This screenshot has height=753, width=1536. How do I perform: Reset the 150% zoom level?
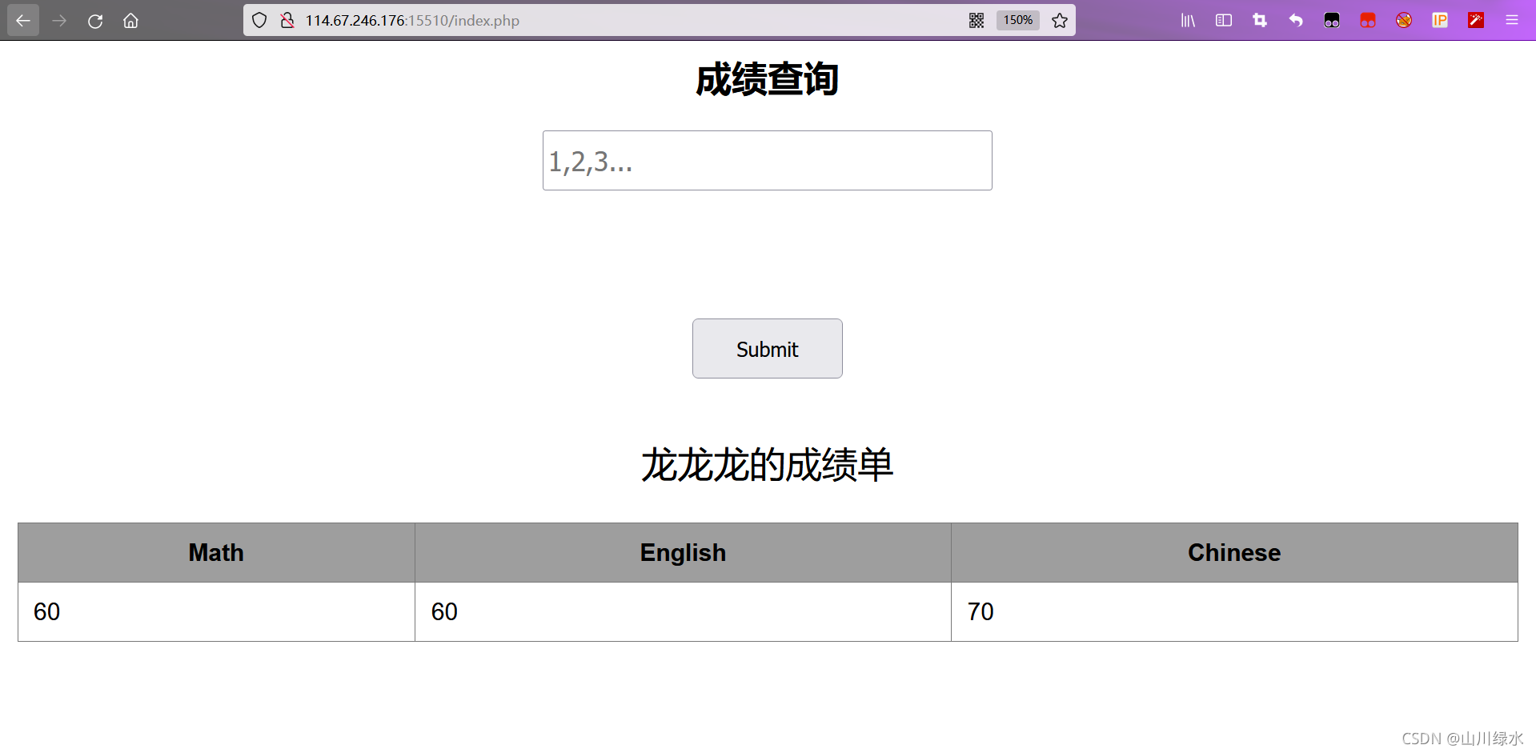(1018, 21)
